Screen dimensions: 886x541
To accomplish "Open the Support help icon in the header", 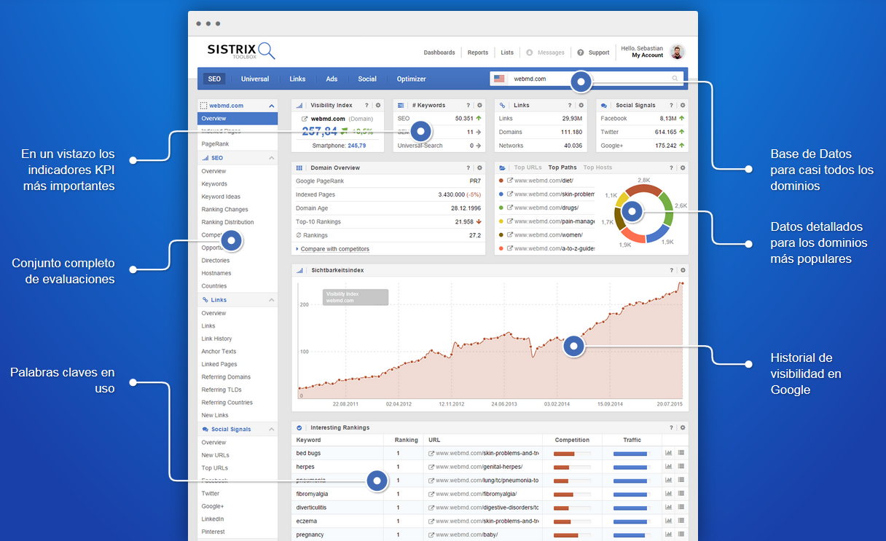I will (x=581, y=52).
